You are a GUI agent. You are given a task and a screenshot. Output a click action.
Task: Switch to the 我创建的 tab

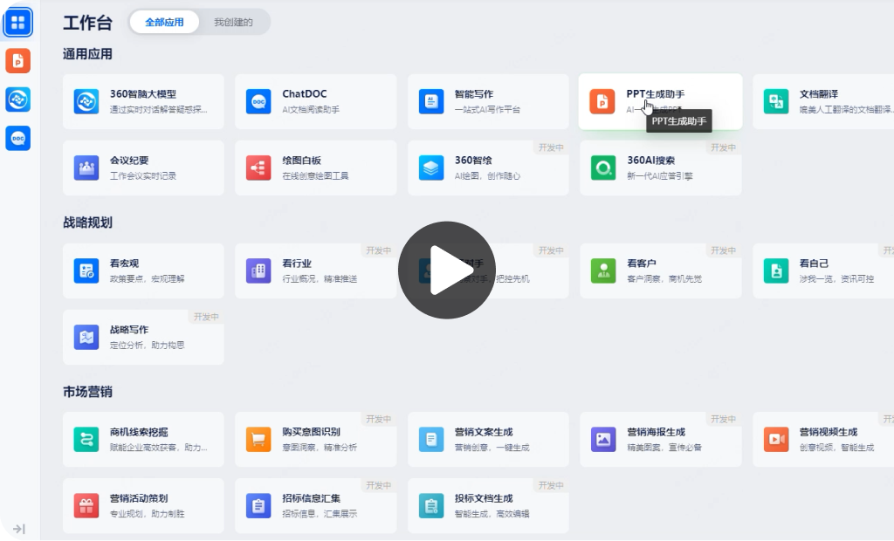(x=233, y=22)
